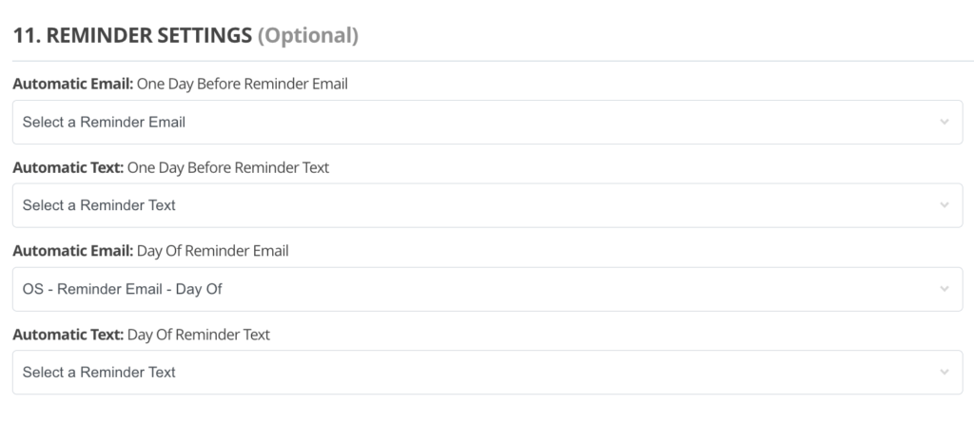Click the gray '(Optional)' heading text
This screenshot has height=423, width=974.
pos(308,36)
